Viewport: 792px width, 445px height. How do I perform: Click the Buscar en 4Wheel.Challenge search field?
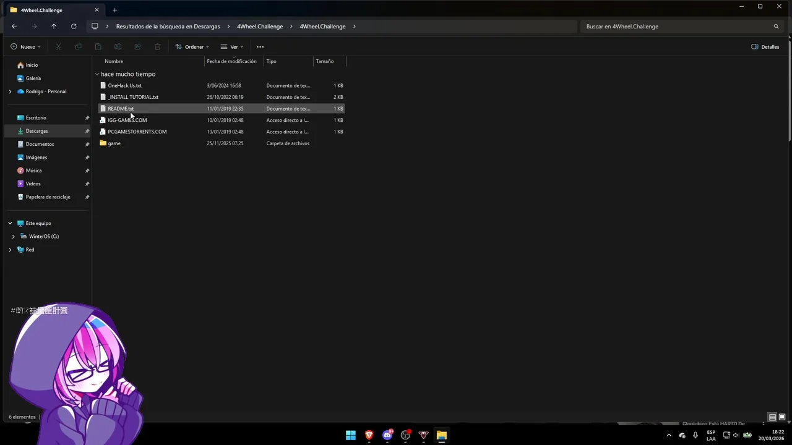(x=681, y=27)
